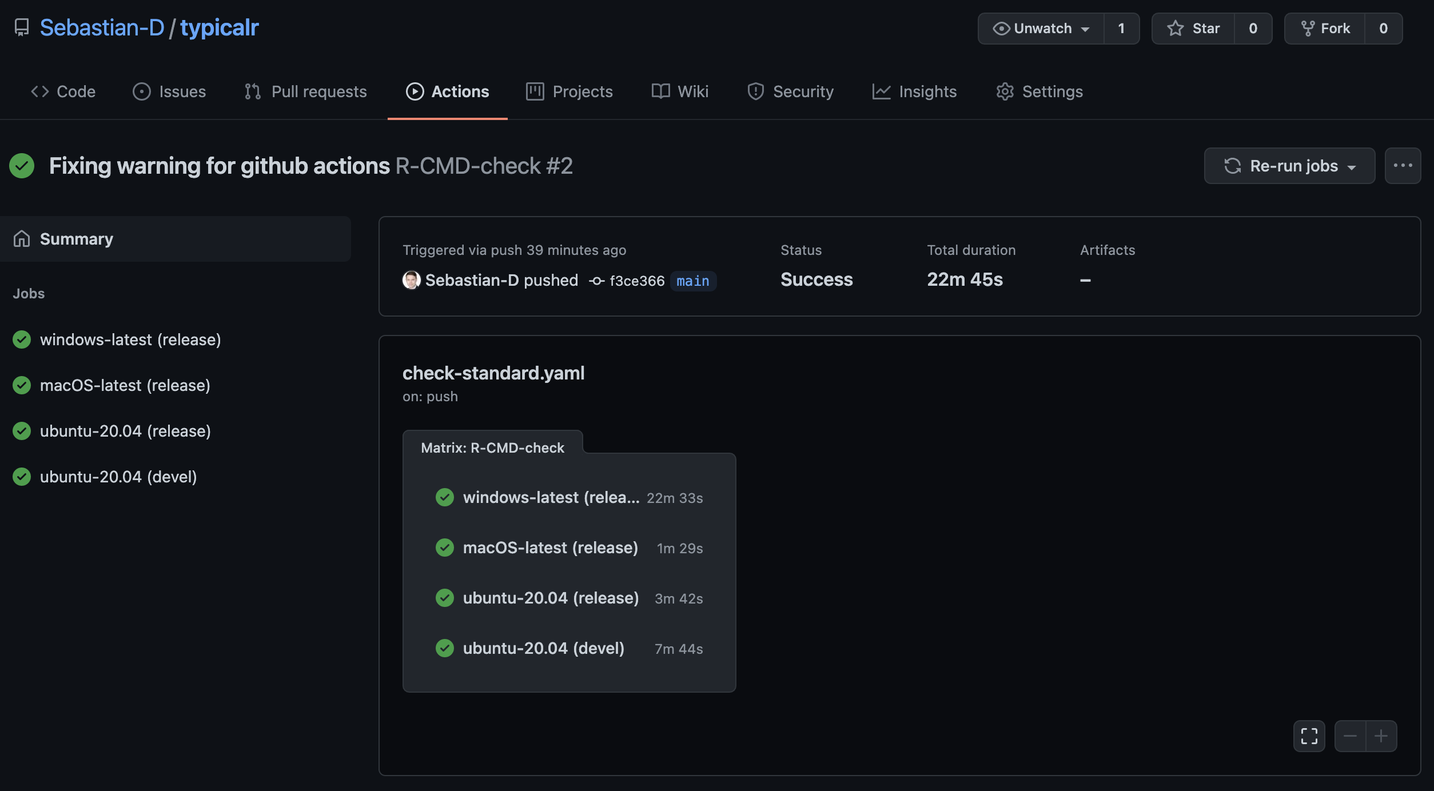Image resolution: width=1434 pixels, height=791 pixels.
Task: Click the ubuntu devel duration 7m 44s
Action: [x=679, y=649]
